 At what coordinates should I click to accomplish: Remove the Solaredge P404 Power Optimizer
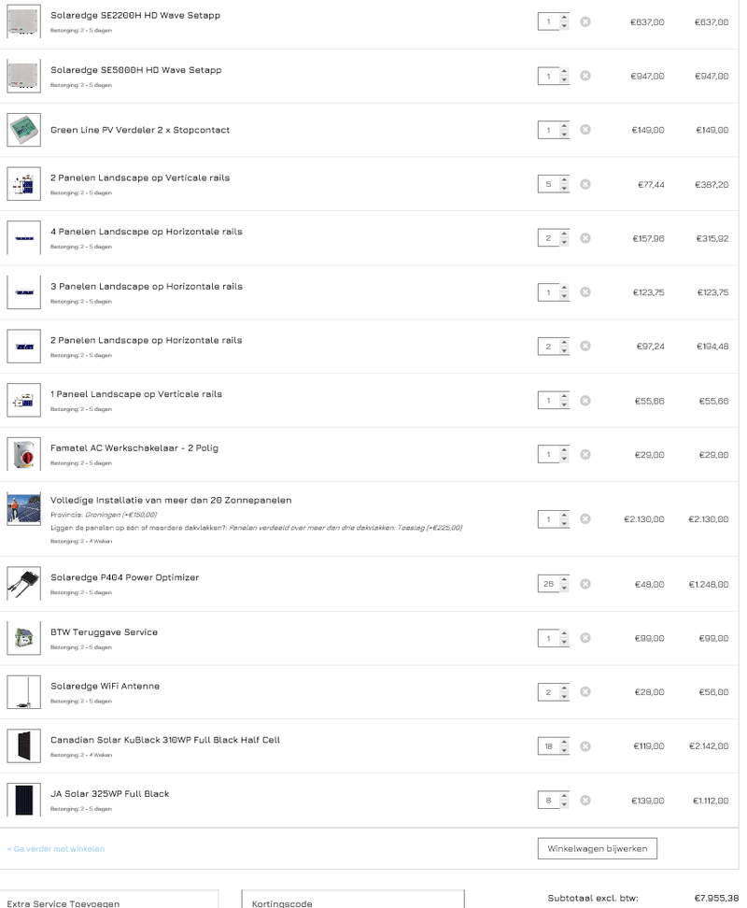coord(585,584)
